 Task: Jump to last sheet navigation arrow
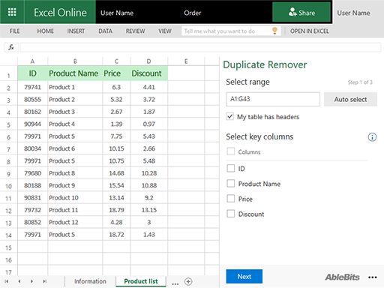click(x=44, y=281)
